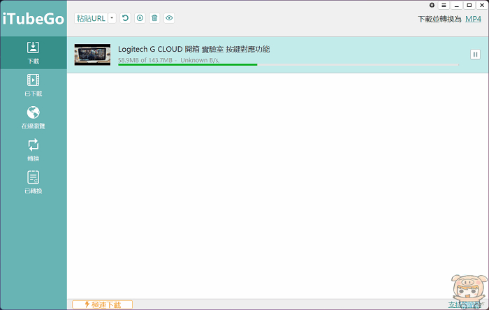The height and width of the screenshot is (310, 489).
Task: Maximize the iTubeGo window
Action: coord(469,6)
